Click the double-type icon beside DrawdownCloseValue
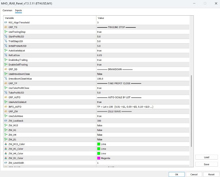Screen dimensions: 220x177 click(6, 78)
